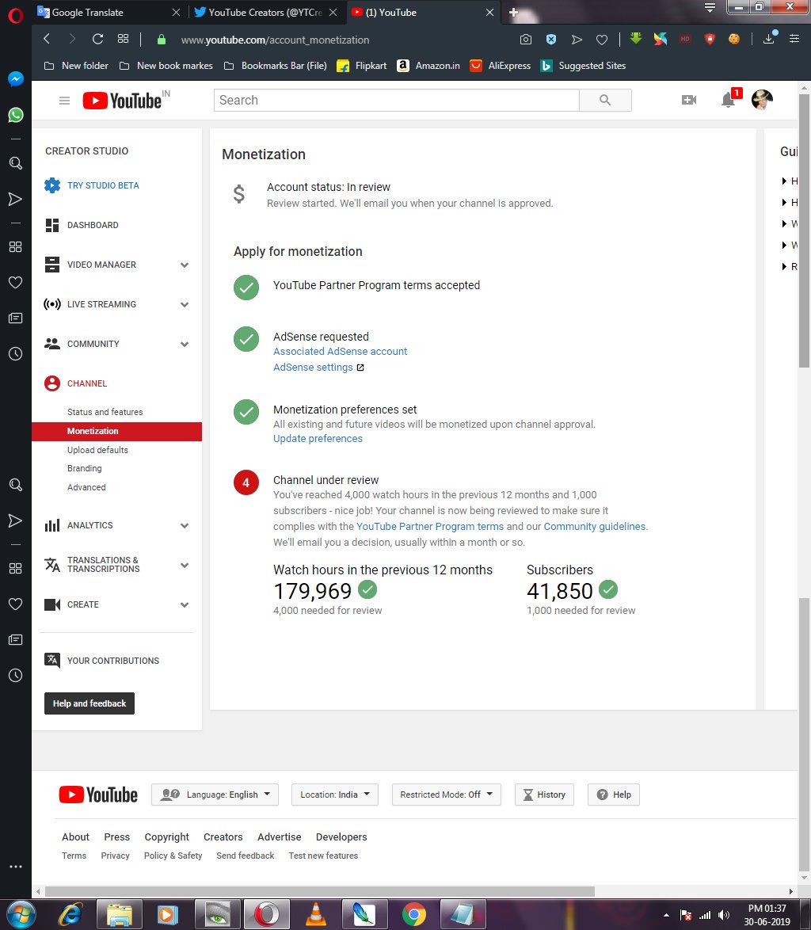The image size is (811, 930).
Task: Select Upload defaults menu item
Action: [x=98, y=450]
